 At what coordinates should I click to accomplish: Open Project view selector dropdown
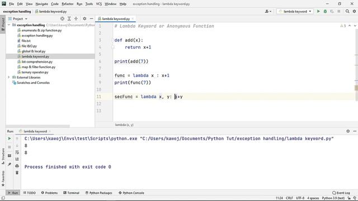pyautogui.click(x=18, y=18)
